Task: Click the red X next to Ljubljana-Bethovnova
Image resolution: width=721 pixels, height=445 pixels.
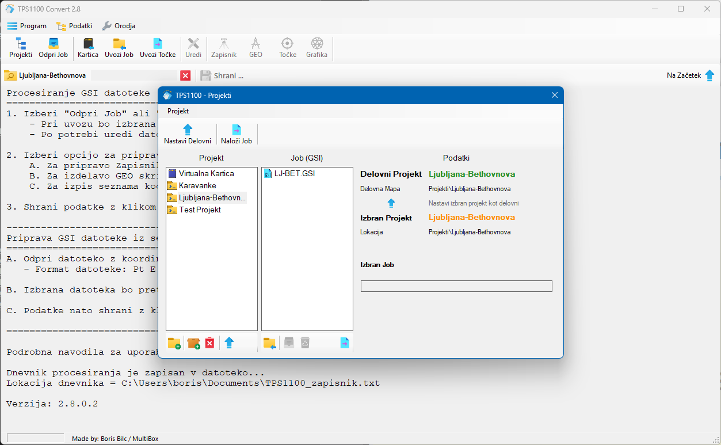Action: pyautogui.click(x=185, y=75)
